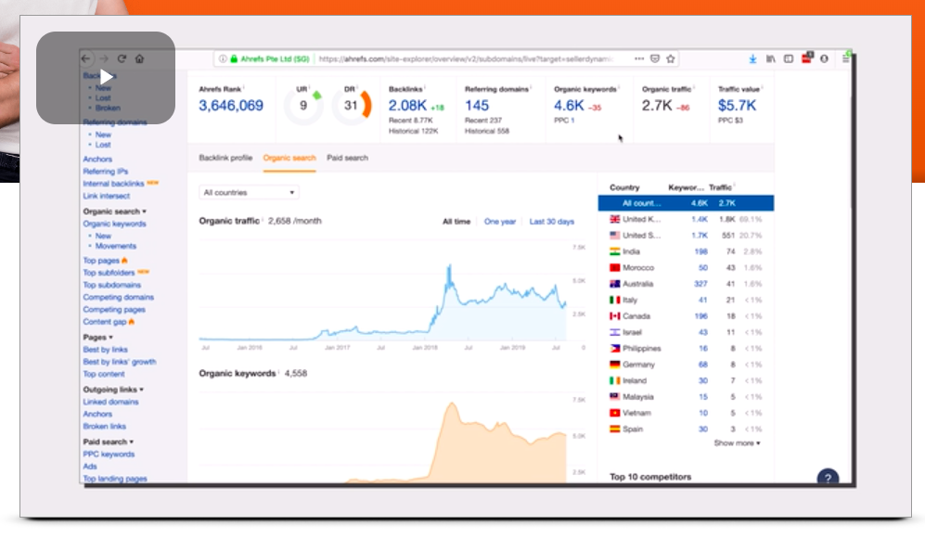The width and height of the screenshot is (925, 538).
Task: Click the 4.6K Organic keywords metric
Action: pyautogui.click(x=569, y=106)
